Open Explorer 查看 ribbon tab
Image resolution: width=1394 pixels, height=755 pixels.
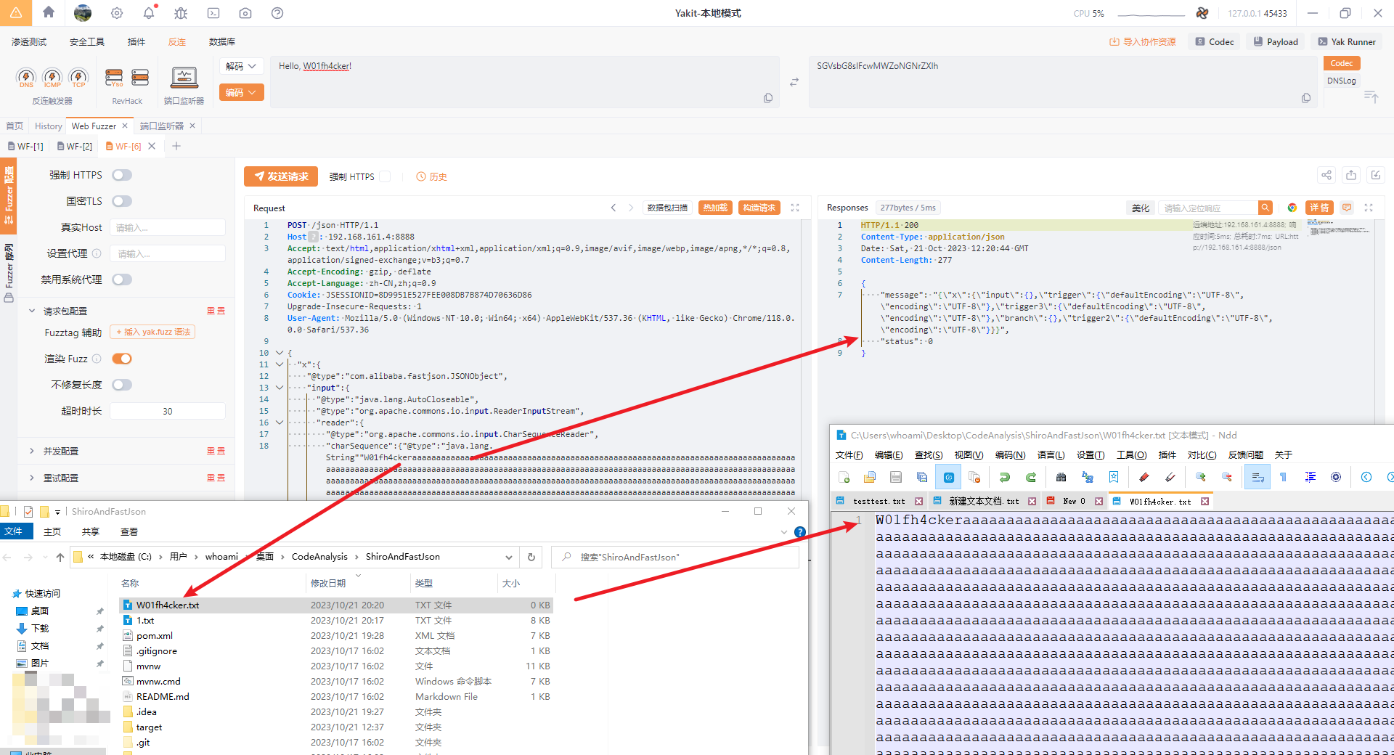[129, 531]
